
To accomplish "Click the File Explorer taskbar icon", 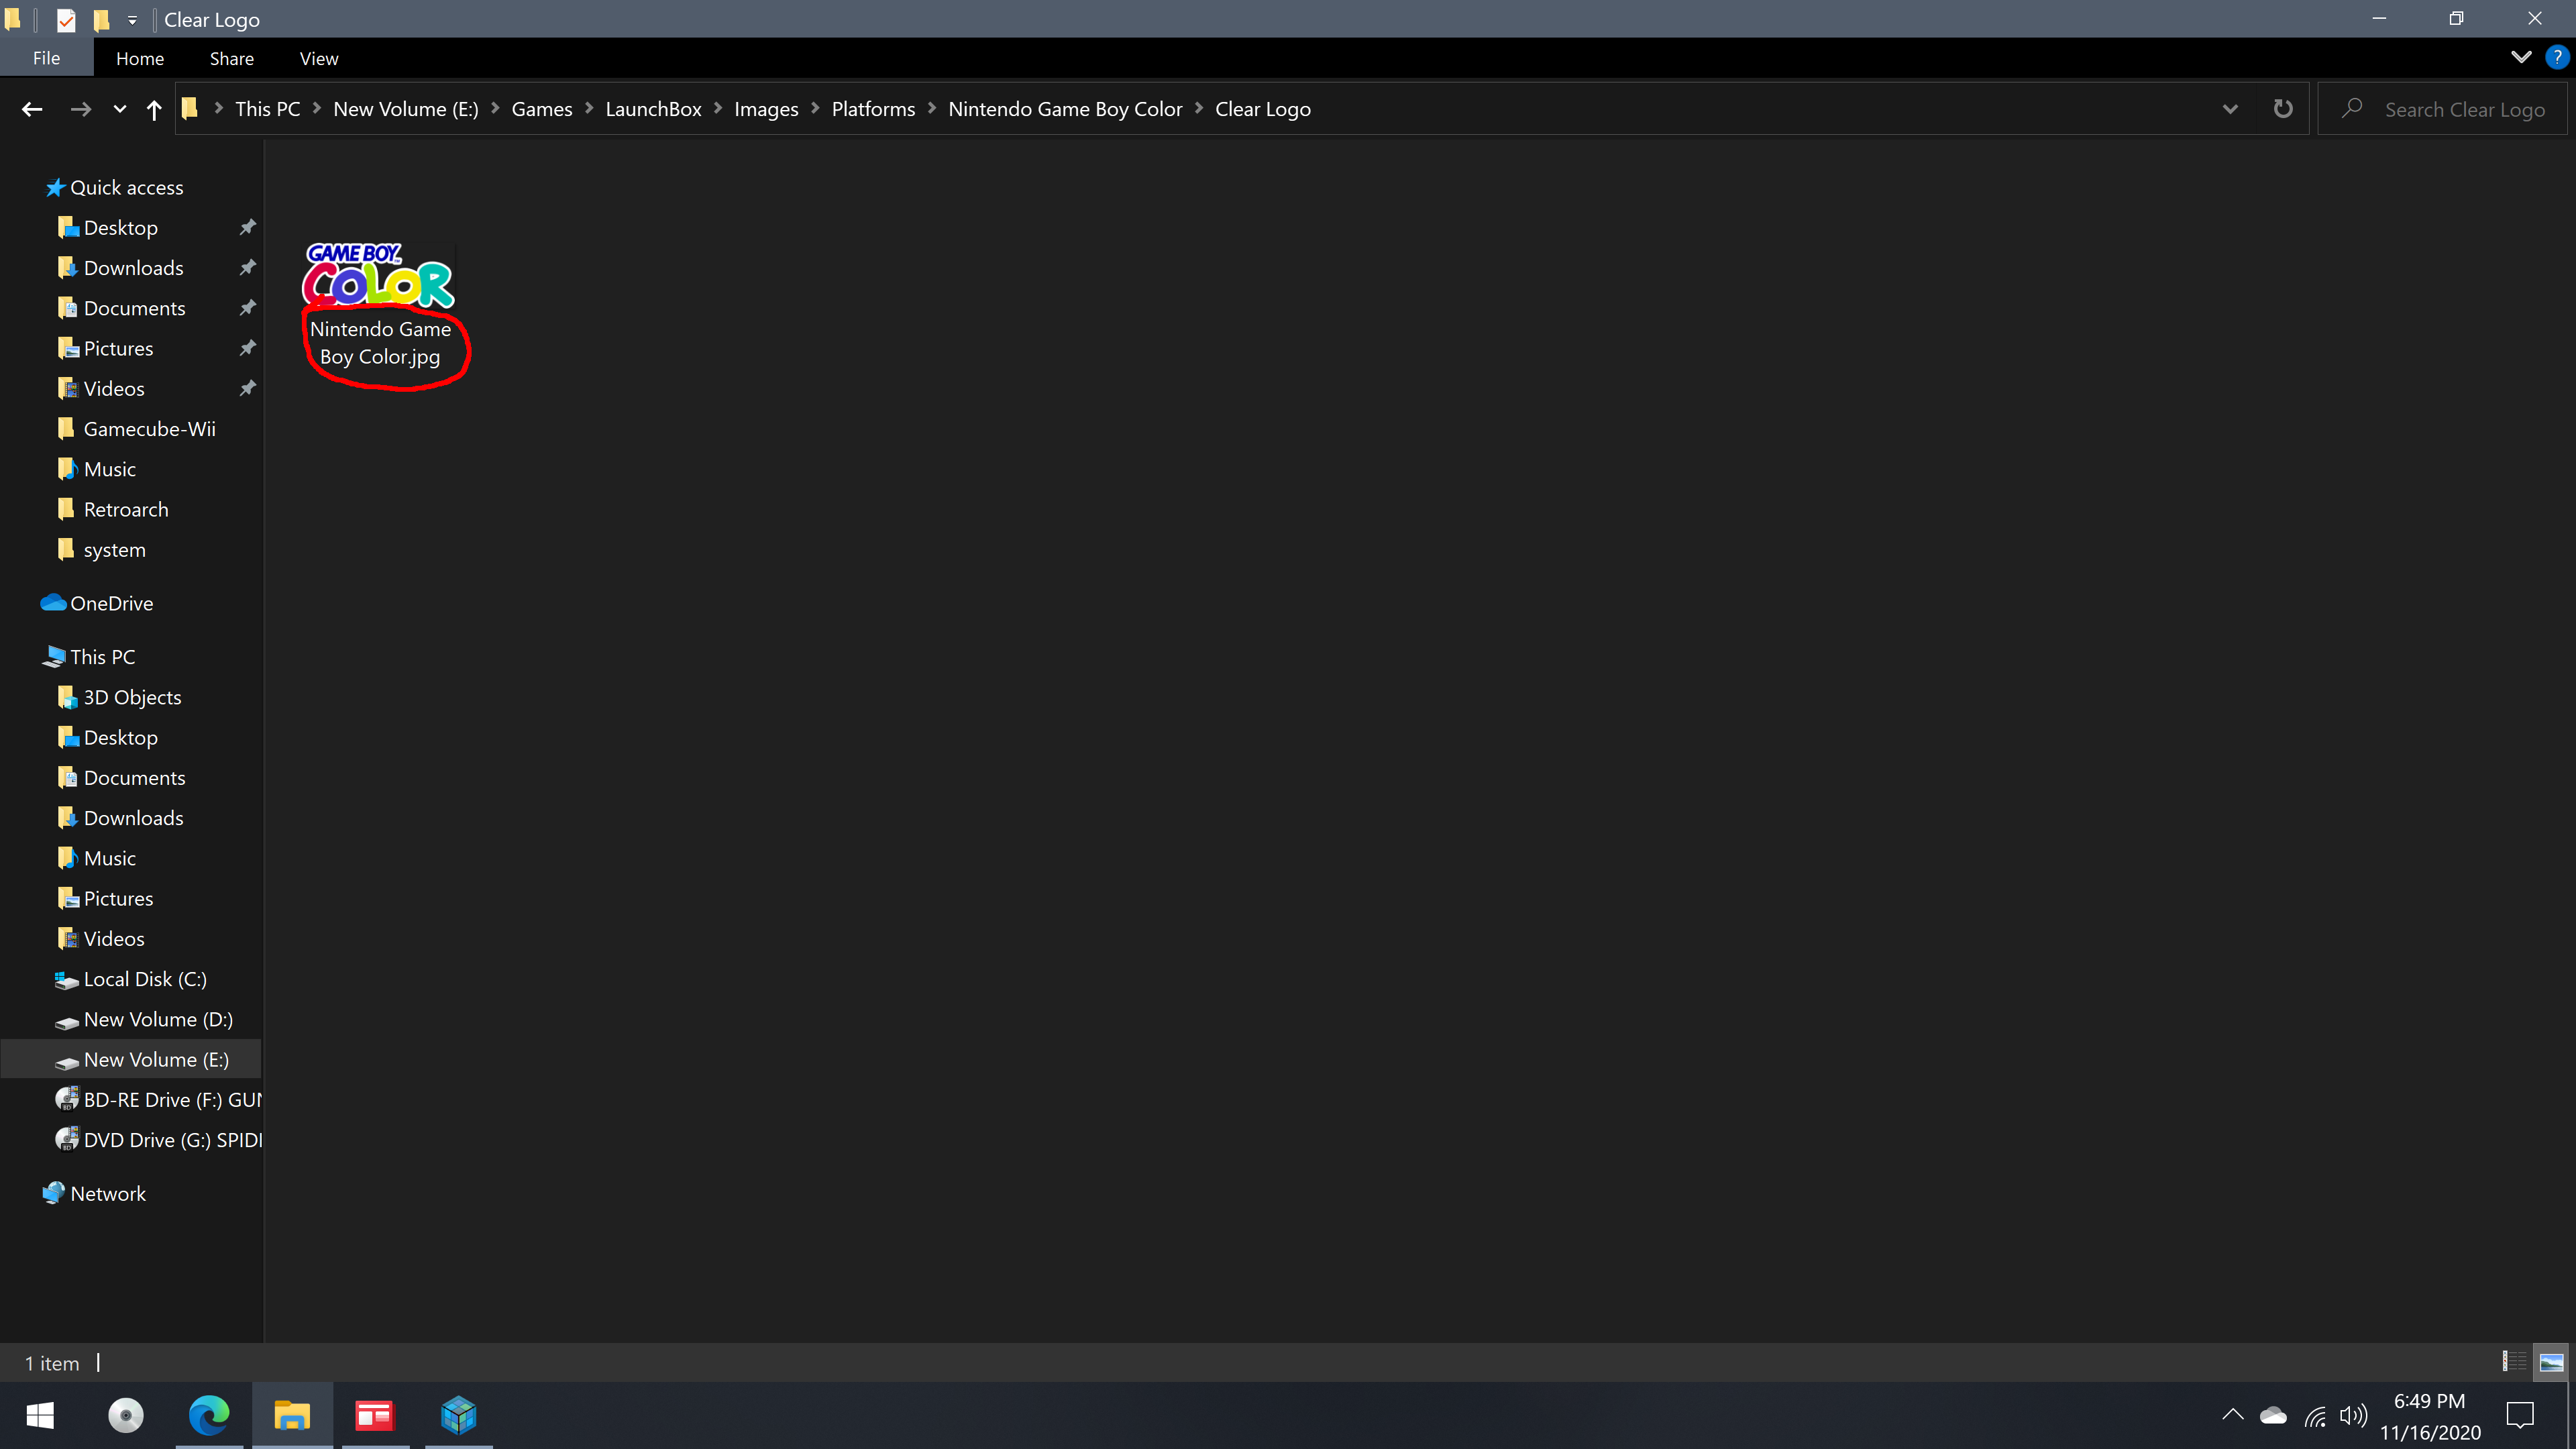I will (x=292, y=1415).
